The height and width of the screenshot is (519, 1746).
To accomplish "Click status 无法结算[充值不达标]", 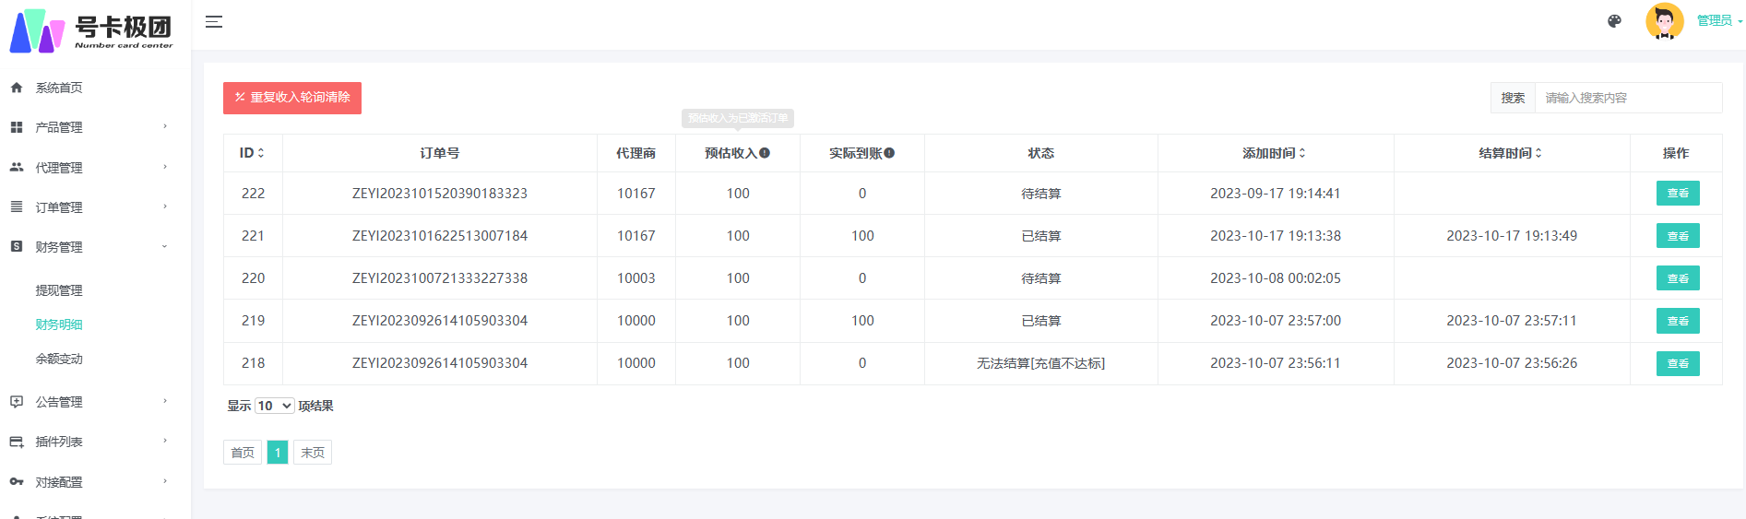I will pos(1040,363).
